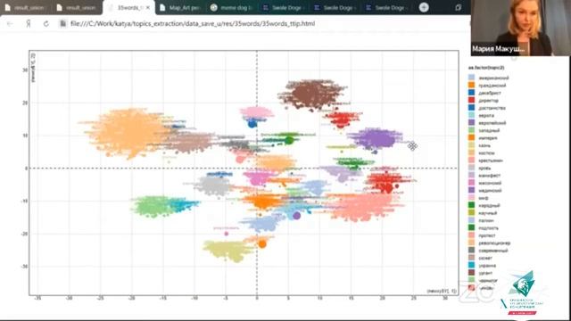Select the active 35words tab
The image size is (571, 321).
pyautogui.click(x=128, y=8)
